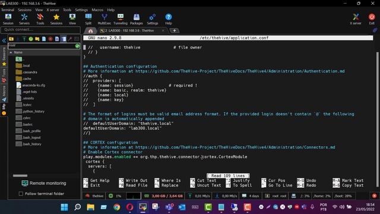Click the file browser horizontal scrollbar
This screenshot has width=380, height=214.
click(20, 175)
